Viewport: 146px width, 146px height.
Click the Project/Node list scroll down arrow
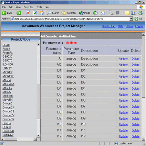[x=39, y=136]
